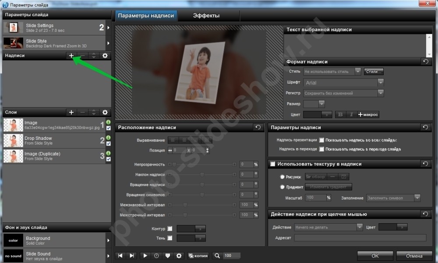Reset the Действие надписи при щелчке мышью section
The image size is (438, 263).
pos(425,214)
